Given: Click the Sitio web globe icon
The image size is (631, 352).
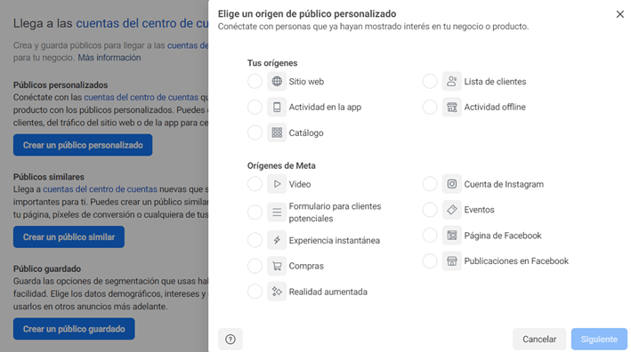Looking at the screenshot, I should tap(277, 81).
